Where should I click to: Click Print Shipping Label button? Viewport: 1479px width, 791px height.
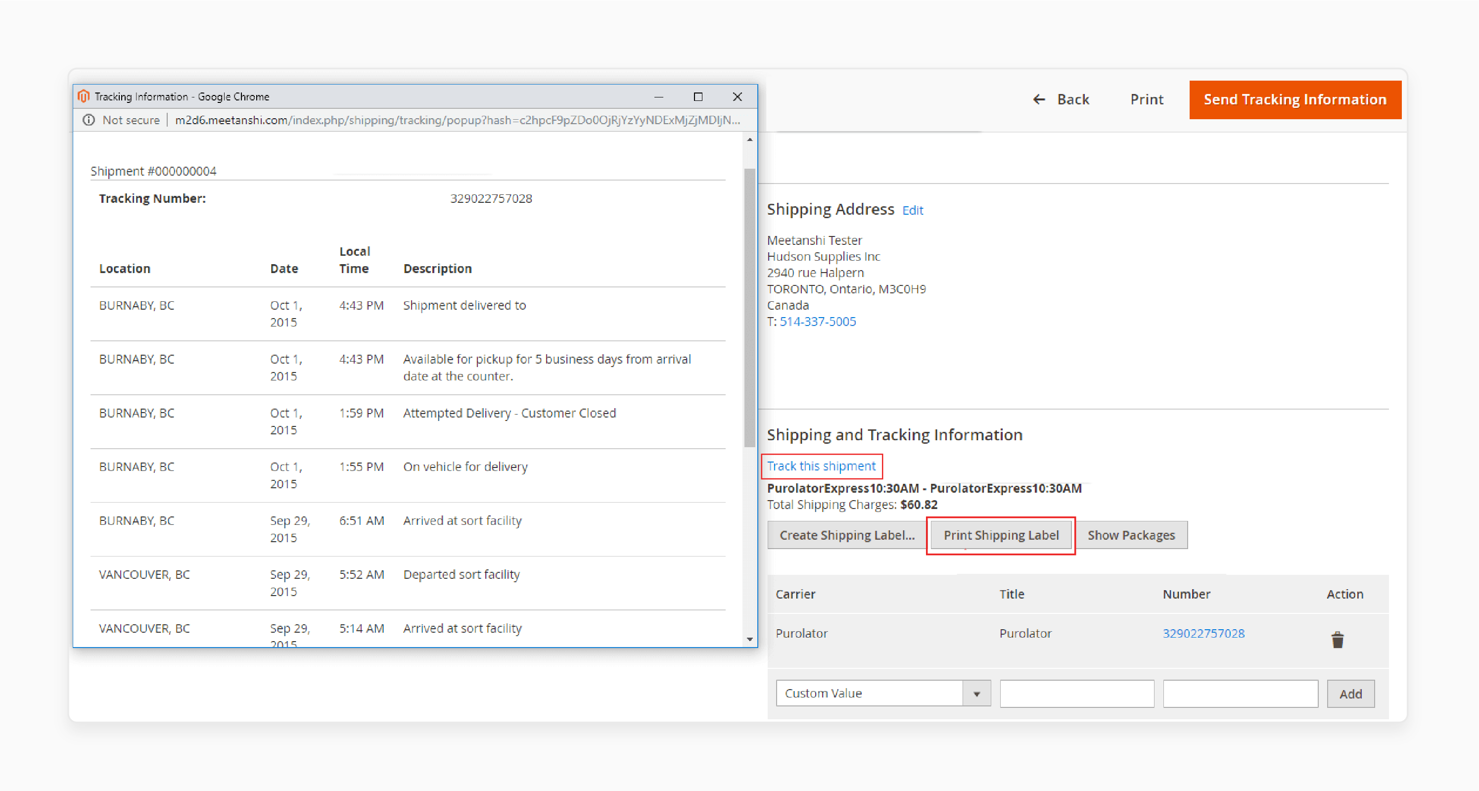coord(1001,535)
